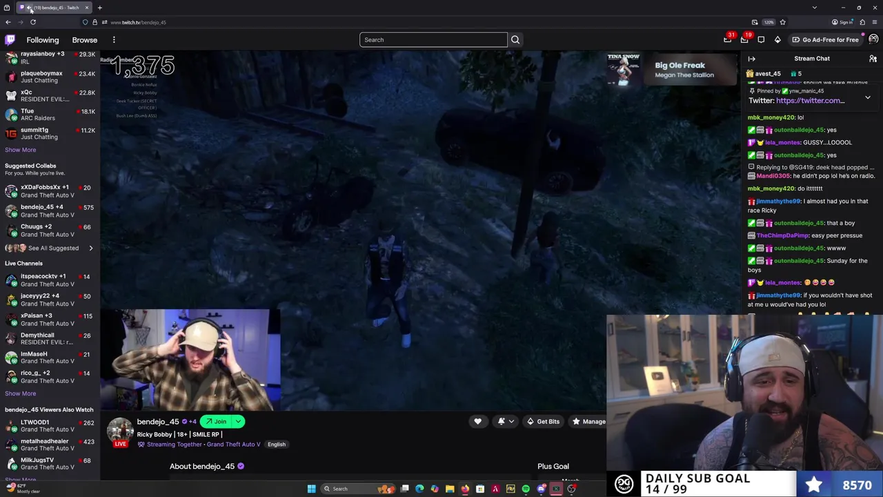The height and width of the screenshot is (497, 883).
Task: Click the Manage subscription button
Action: click(x=588, y=422)
